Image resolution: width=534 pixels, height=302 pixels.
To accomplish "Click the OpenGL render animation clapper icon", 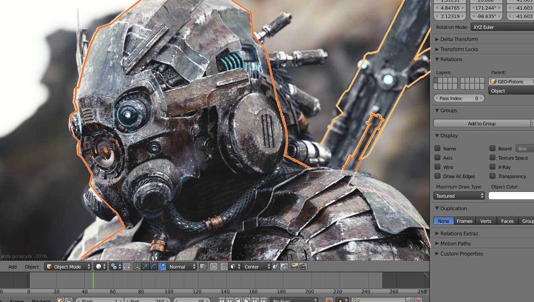I will coord(303,266).
